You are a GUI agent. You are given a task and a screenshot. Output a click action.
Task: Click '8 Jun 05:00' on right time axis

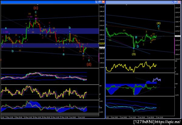tap(150, 117)
